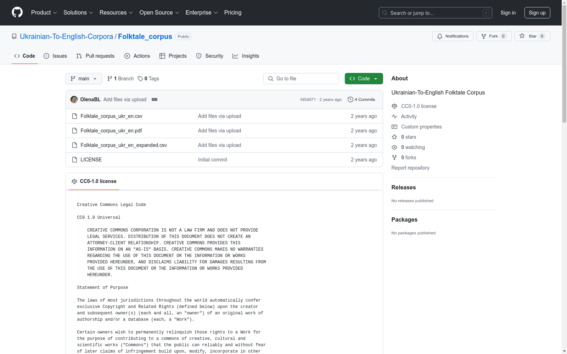Click the star icon beside 0 stars
Screen dimensions: 567x354
pyautogui.click(x=394, y=137)
